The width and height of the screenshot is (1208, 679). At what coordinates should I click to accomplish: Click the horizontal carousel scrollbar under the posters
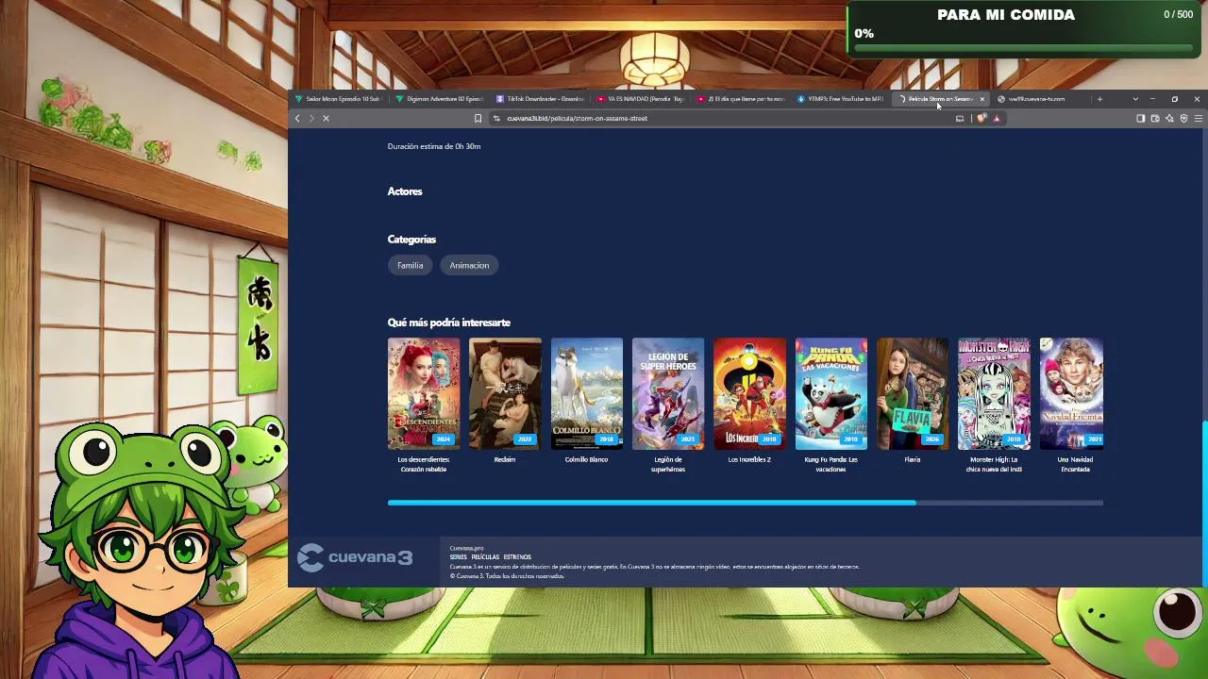[651, 503]
